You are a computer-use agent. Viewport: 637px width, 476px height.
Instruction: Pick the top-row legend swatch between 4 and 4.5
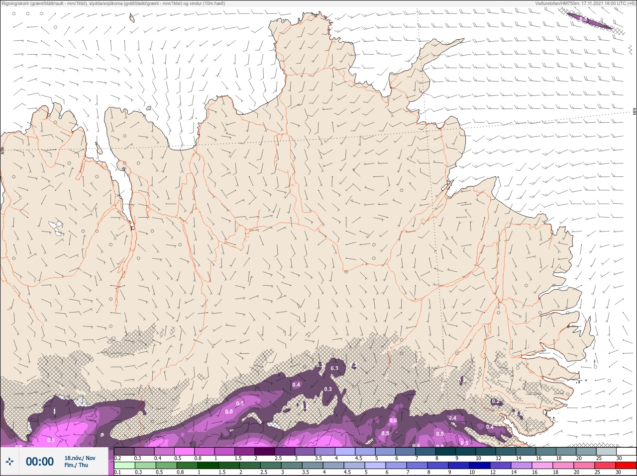click(345, 451)
